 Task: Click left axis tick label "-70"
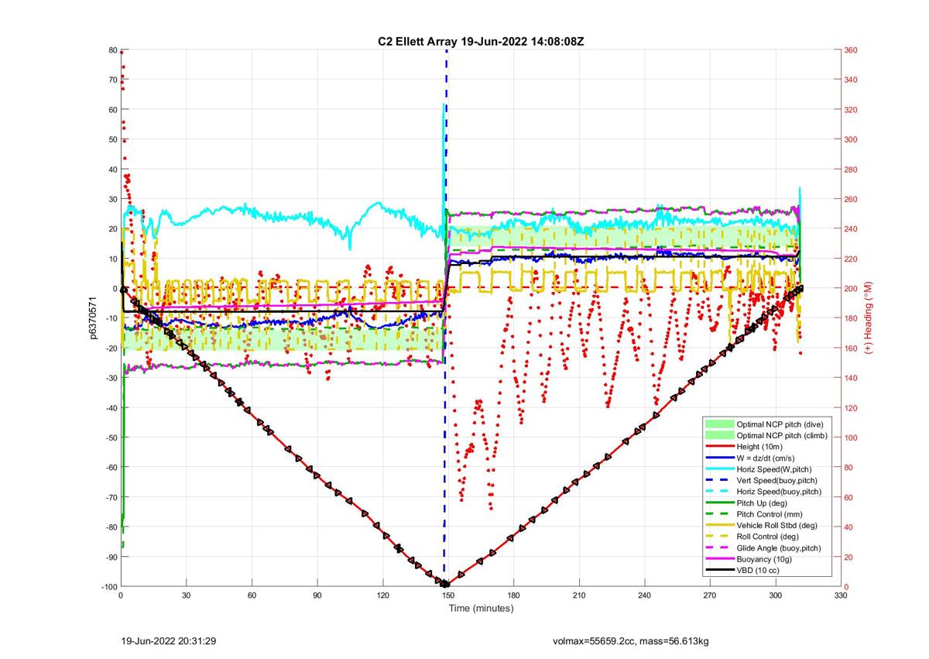(x=110, y=497)
